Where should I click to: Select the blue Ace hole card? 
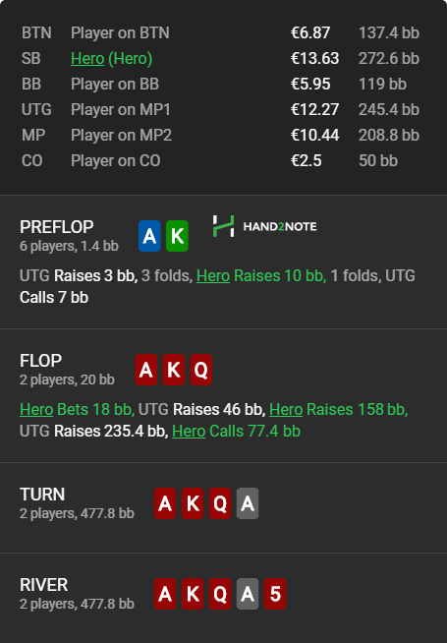(149, 236)
